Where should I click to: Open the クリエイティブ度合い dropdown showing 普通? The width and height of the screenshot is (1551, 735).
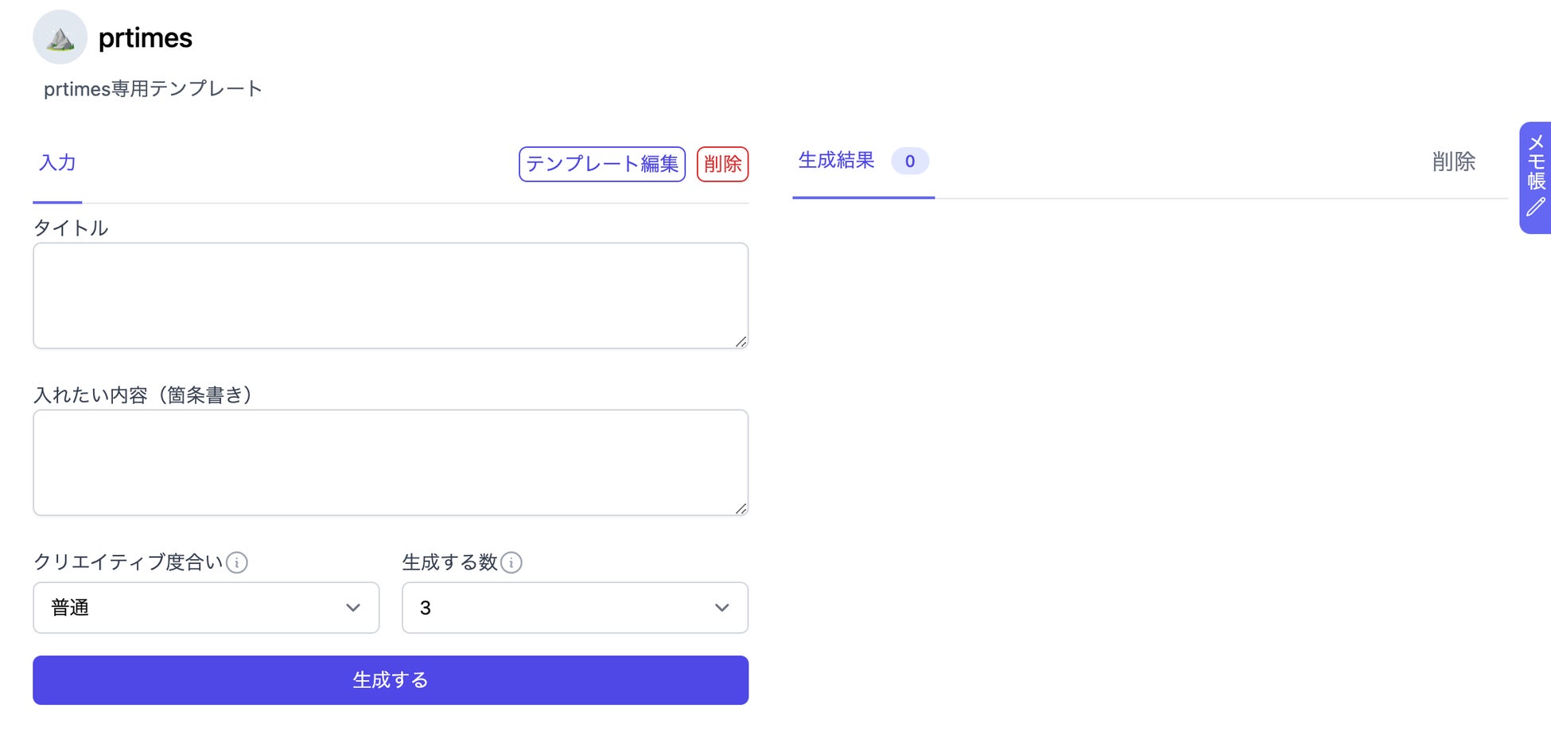[205, 608]
